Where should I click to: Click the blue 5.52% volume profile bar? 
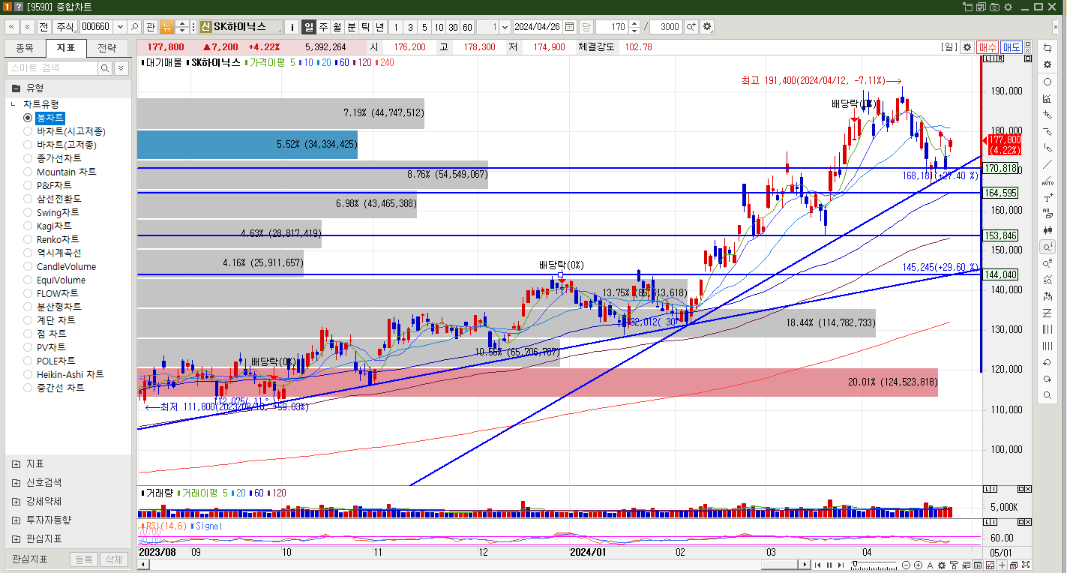247,144
